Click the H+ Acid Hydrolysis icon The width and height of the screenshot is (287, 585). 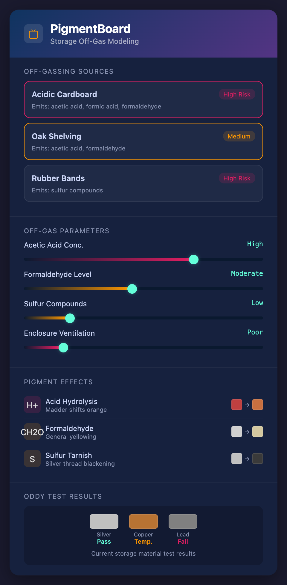(x=32, y=405)
